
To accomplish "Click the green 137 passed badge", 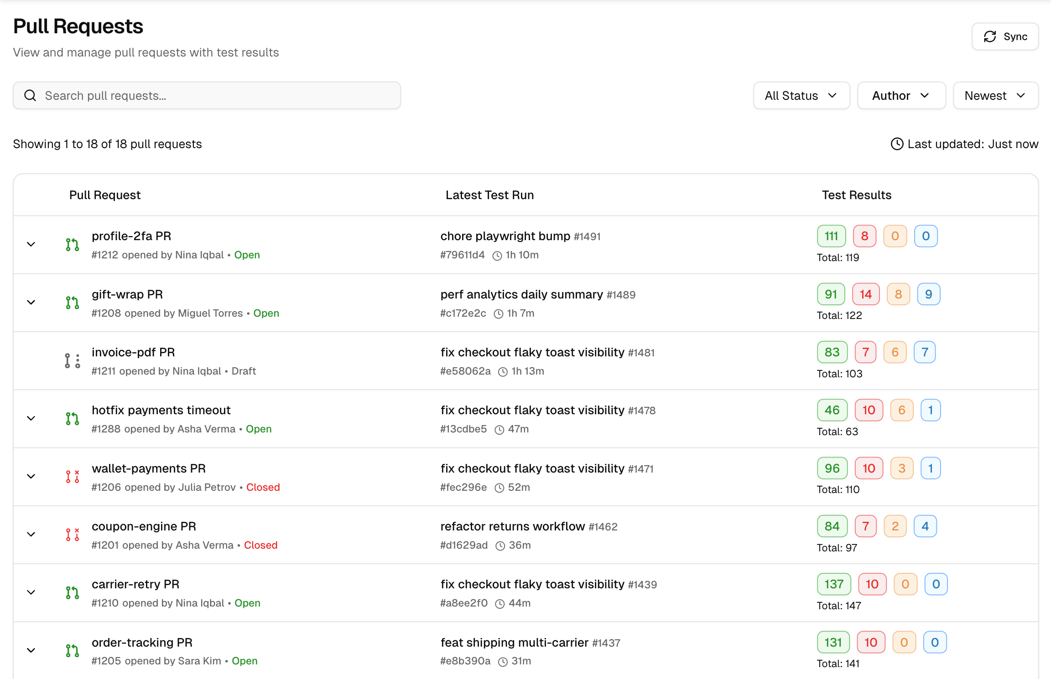I will click(x=834, y=584).
